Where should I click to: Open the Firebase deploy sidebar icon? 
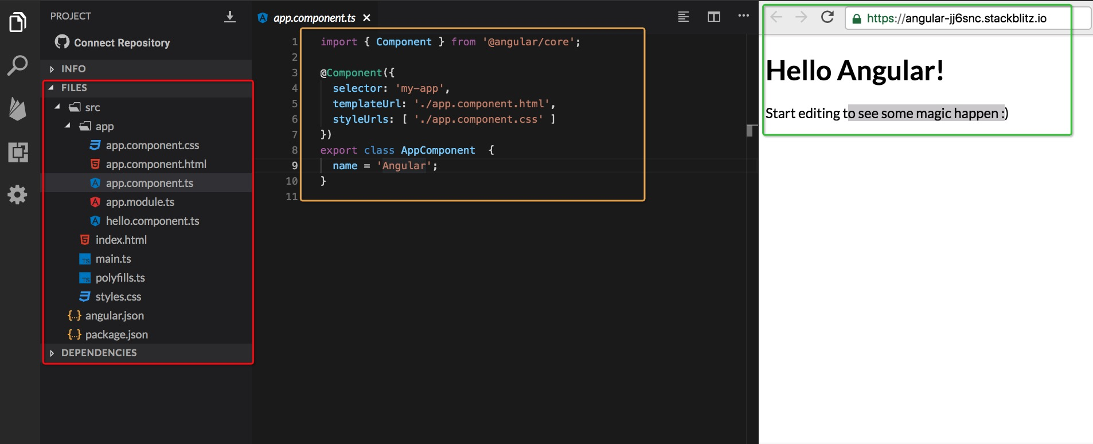coord(18,108)
